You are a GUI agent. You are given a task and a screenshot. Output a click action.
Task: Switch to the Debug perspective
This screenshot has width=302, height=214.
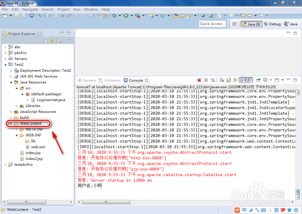pyautogui.click(x=272, y=24)
